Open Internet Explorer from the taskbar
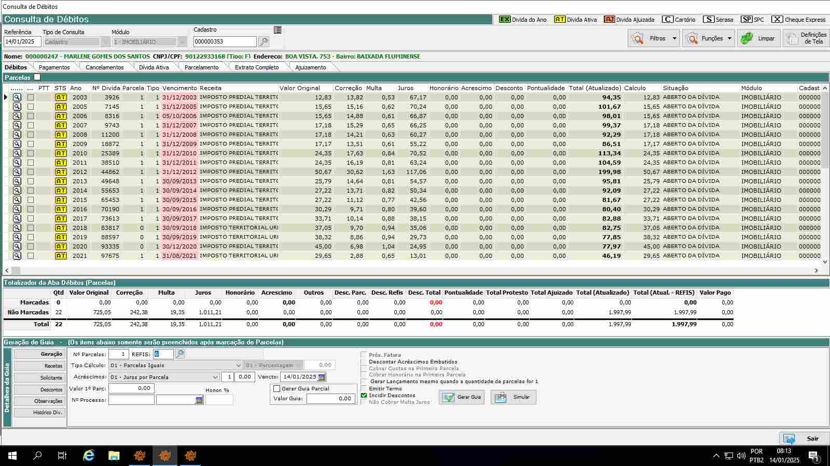830x466 pixels. (x=89, y=456)
